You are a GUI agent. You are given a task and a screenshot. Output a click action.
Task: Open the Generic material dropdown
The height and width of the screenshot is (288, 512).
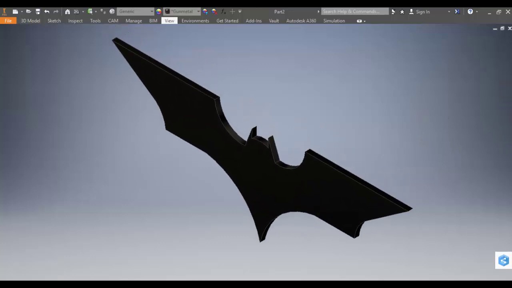tap(136, 12)
